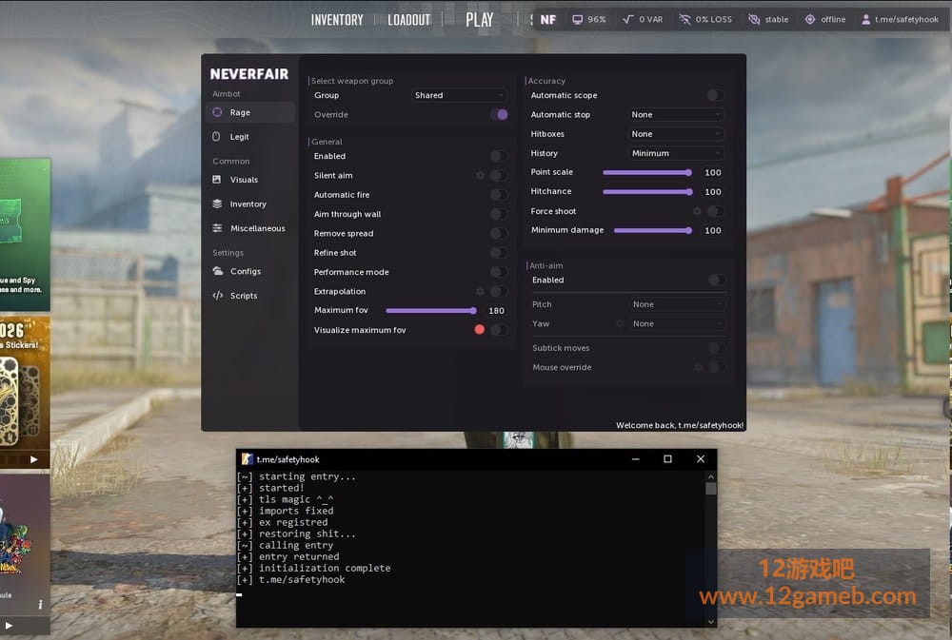
Task: Click the Minimum damage slider
Action: pos(653,230)
